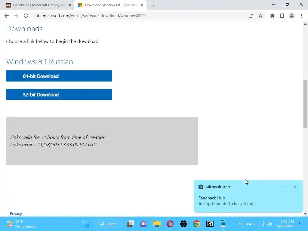This screenshot has height=231, width=308.
Task: Open Task View on taskbar
Action: [131, 224]
